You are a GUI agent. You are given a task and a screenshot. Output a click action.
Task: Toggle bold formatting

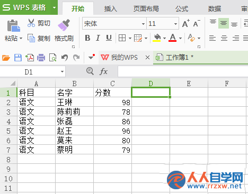click(87, 38)
